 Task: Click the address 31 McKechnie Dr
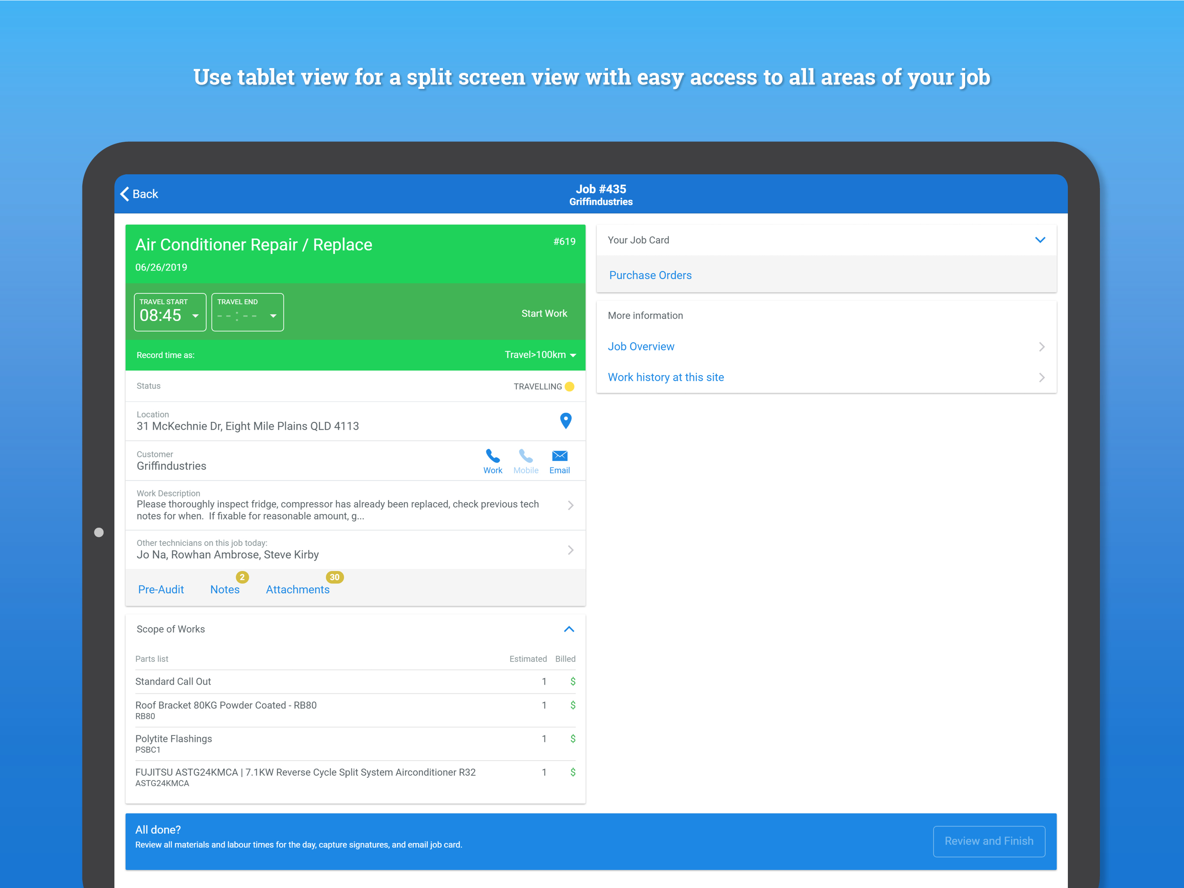pyautogui.click(x=247, y=426)
